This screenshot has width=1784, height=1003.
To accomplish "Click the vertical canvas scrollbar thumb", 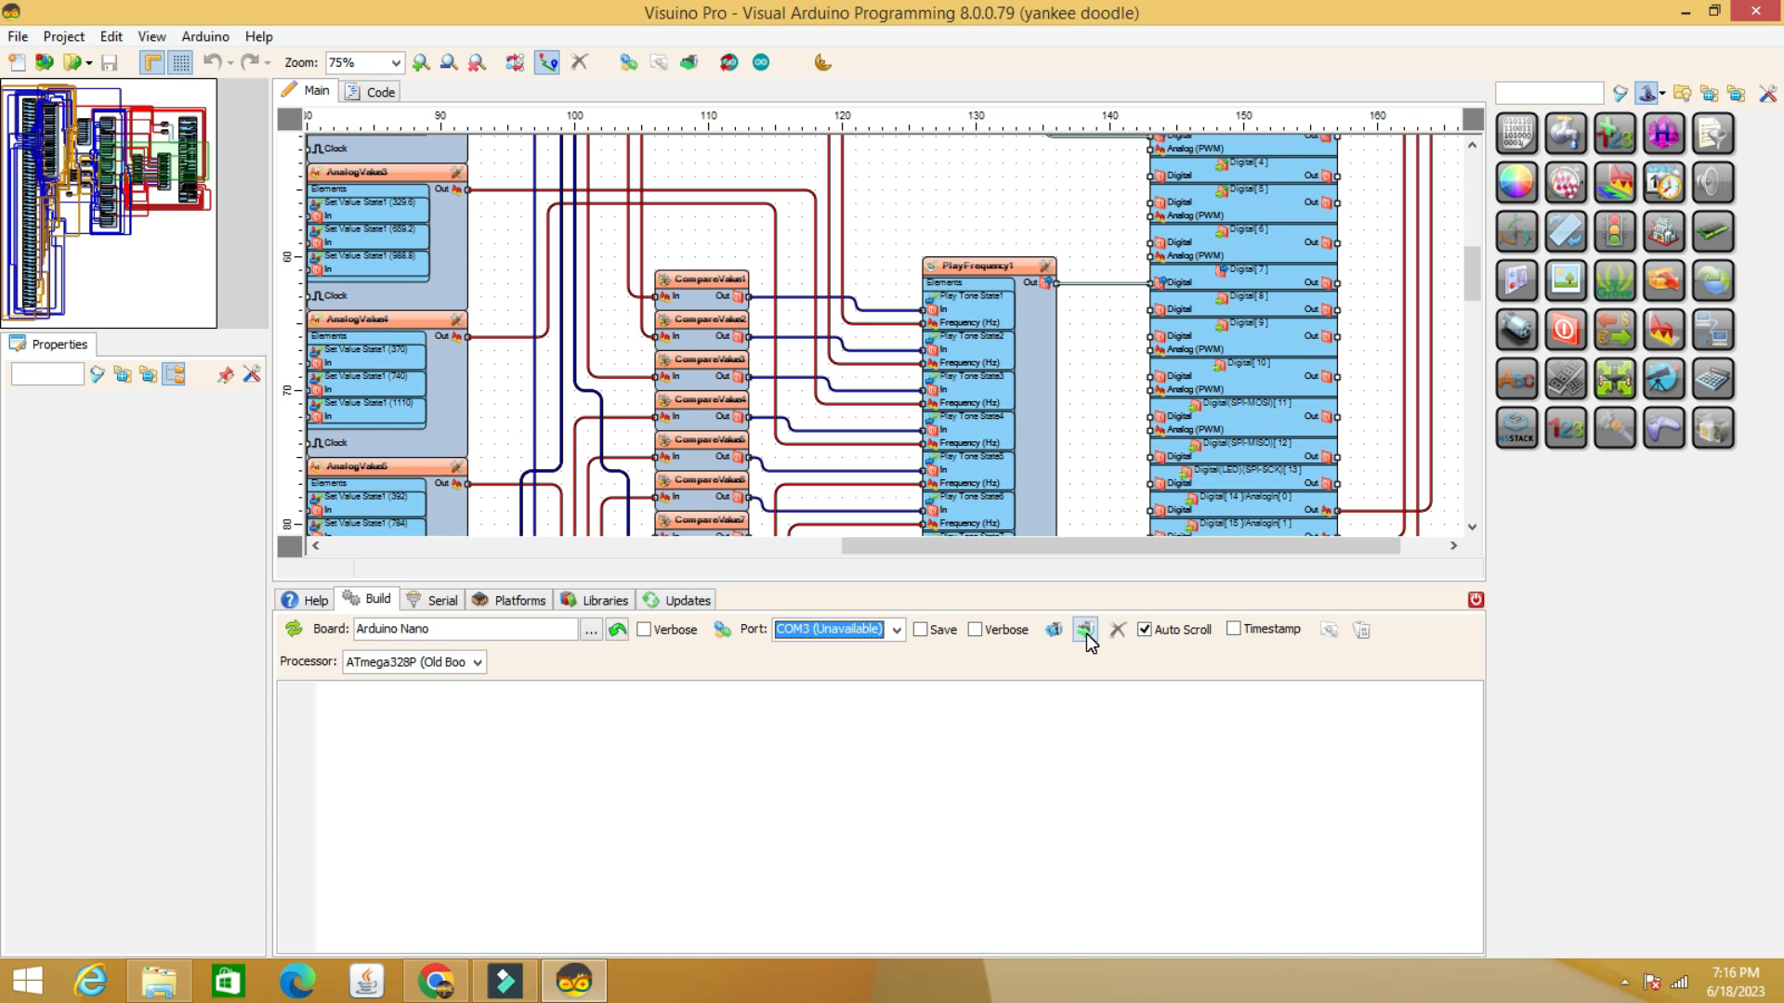I will (x=1472, y=273).
